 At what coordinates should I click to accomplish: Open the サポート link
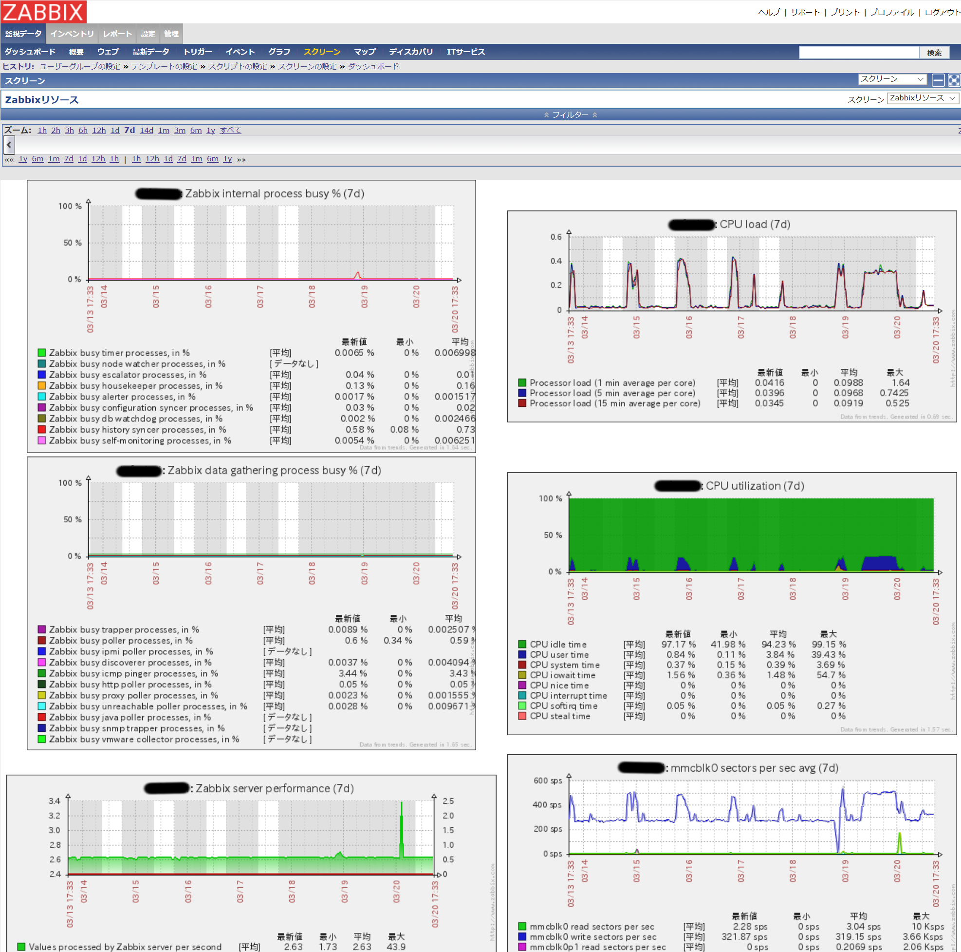click(x=805, y=13)
